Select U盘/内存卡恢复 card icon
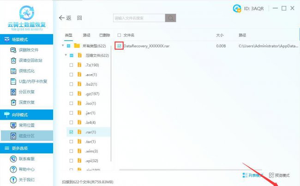Screen dimensions: 300x186 13,81
